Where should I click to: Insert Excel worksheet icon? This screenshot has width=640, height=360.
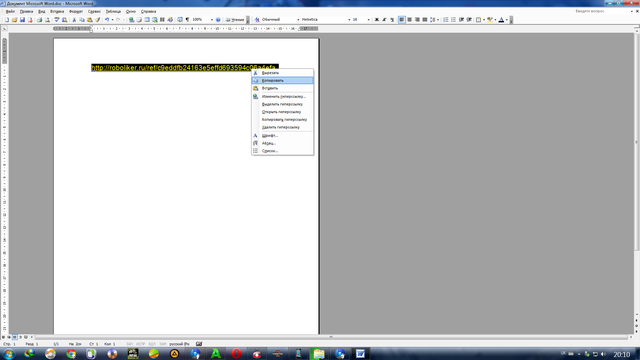click(x=155, y=20)
